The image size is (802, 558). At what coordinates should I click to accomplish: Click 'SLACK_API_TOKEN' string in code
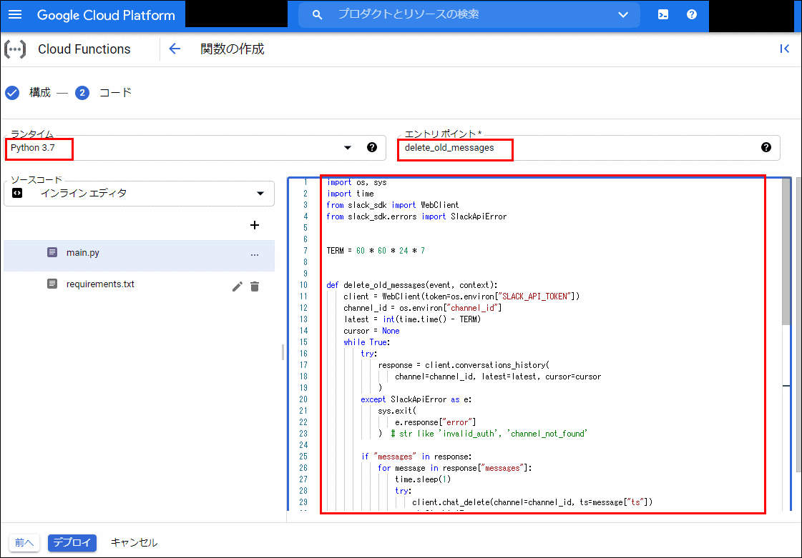(535, 297)
